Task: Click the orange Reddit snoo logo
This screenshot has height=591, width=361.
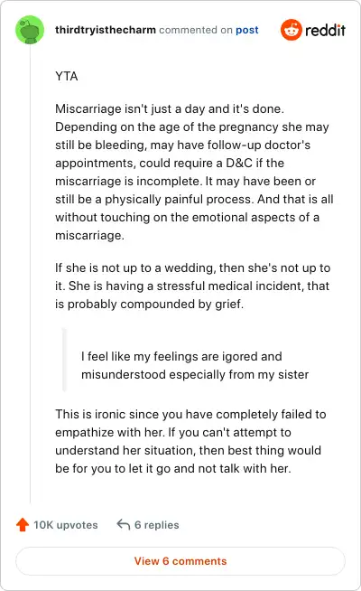Action: [291, 30]
